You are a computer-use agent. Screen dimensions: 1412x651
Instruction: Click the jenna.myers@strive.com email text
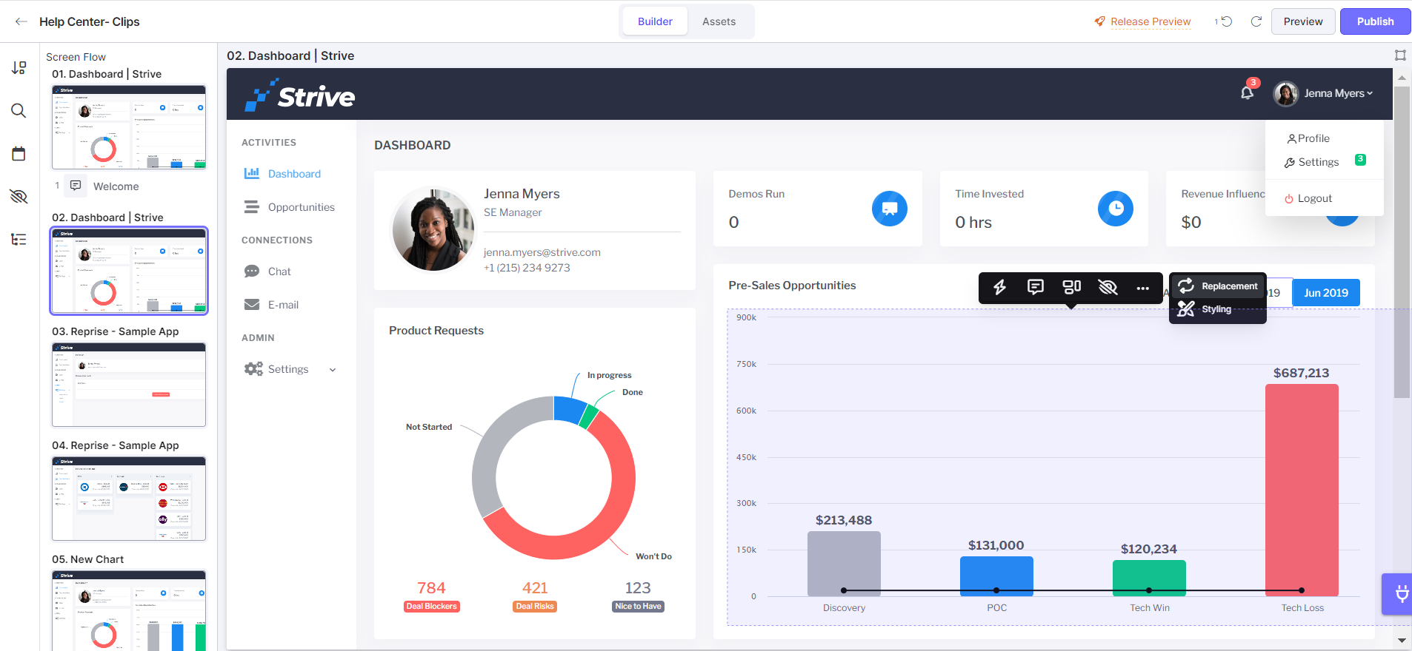point(542,252)
